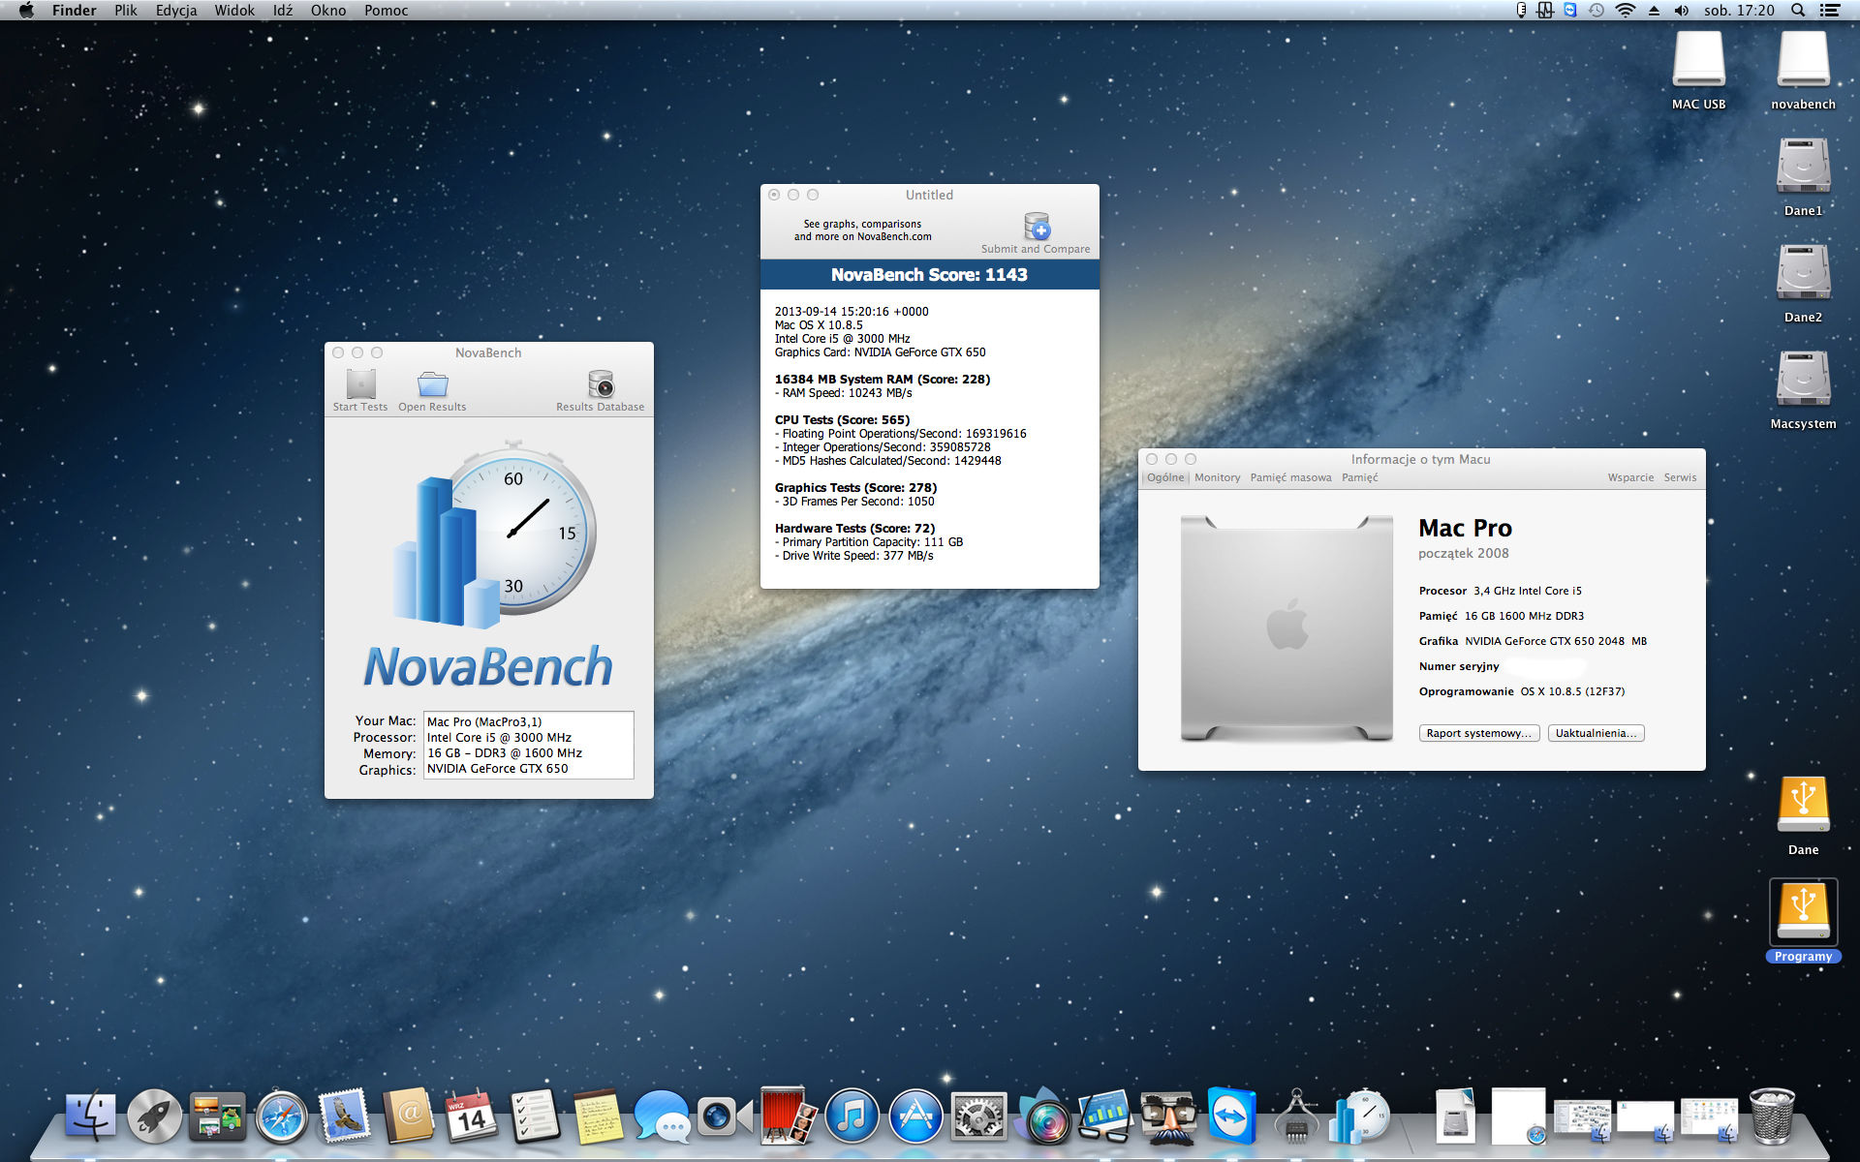Image resolution: width=1860 pixels, height=1162 pixels.
Task: Click the NovaBench Score: 1143 banner
Action: 930,275
